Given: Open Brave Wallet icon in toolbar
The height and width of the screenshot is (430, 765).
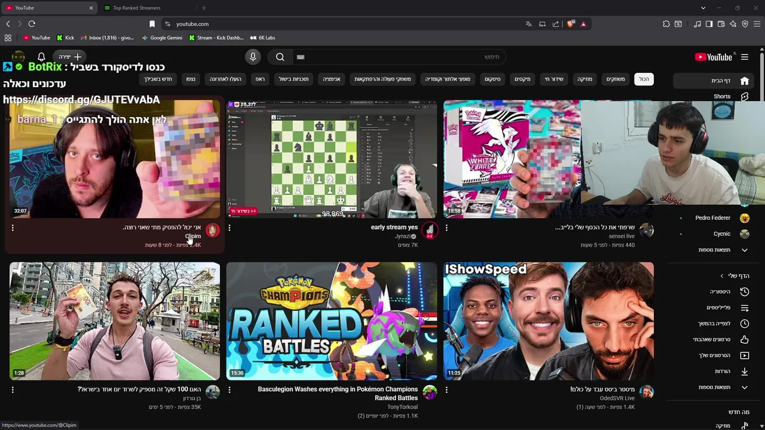Looking at the screenshot, I should 721,24.
